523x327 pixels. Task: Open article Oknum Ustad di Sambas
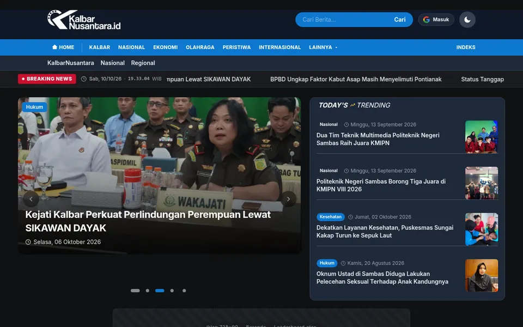382,277
